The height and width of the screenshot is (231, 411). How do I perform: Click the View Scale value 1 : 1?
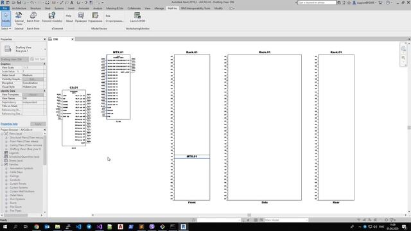click(x=33, y=67)
